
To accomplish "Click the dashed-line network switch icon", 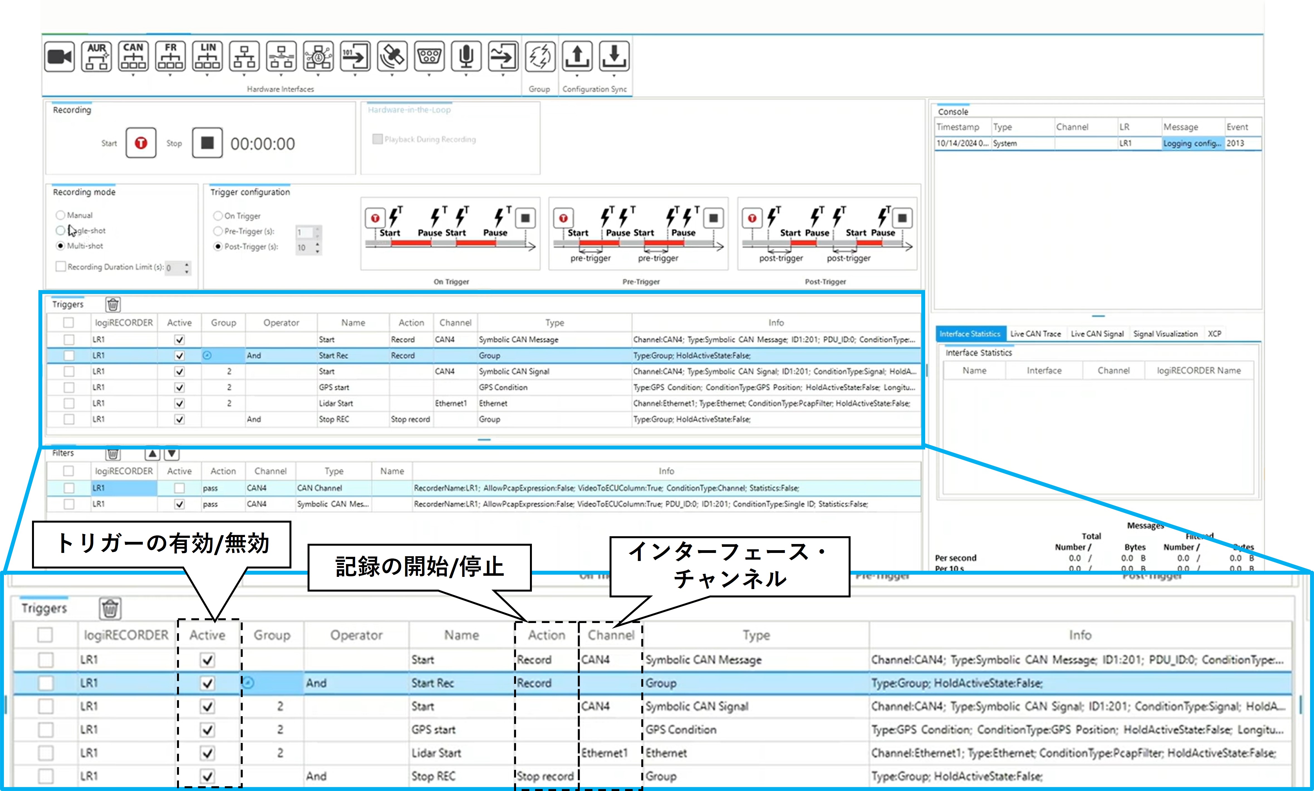I will 281,56.
